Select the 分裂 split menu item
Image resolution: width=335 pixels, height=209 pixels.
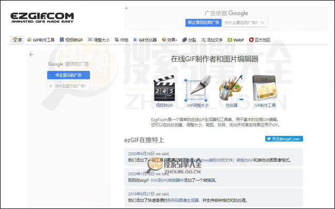(x=189, y=40)
